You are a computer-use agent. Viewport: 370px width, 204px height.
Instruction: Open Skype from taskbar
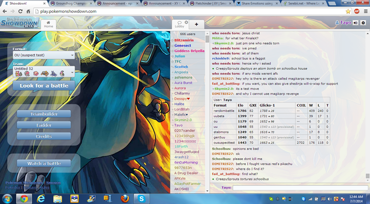(x=141, y=199)
